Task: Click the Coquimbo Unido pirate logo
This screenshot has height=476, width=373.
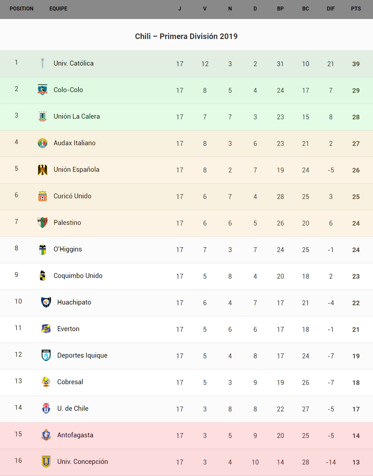Action: [43, 276]
